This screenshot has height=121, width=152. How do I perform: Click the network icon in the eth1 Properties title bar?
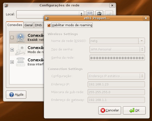tap(47, 18)
